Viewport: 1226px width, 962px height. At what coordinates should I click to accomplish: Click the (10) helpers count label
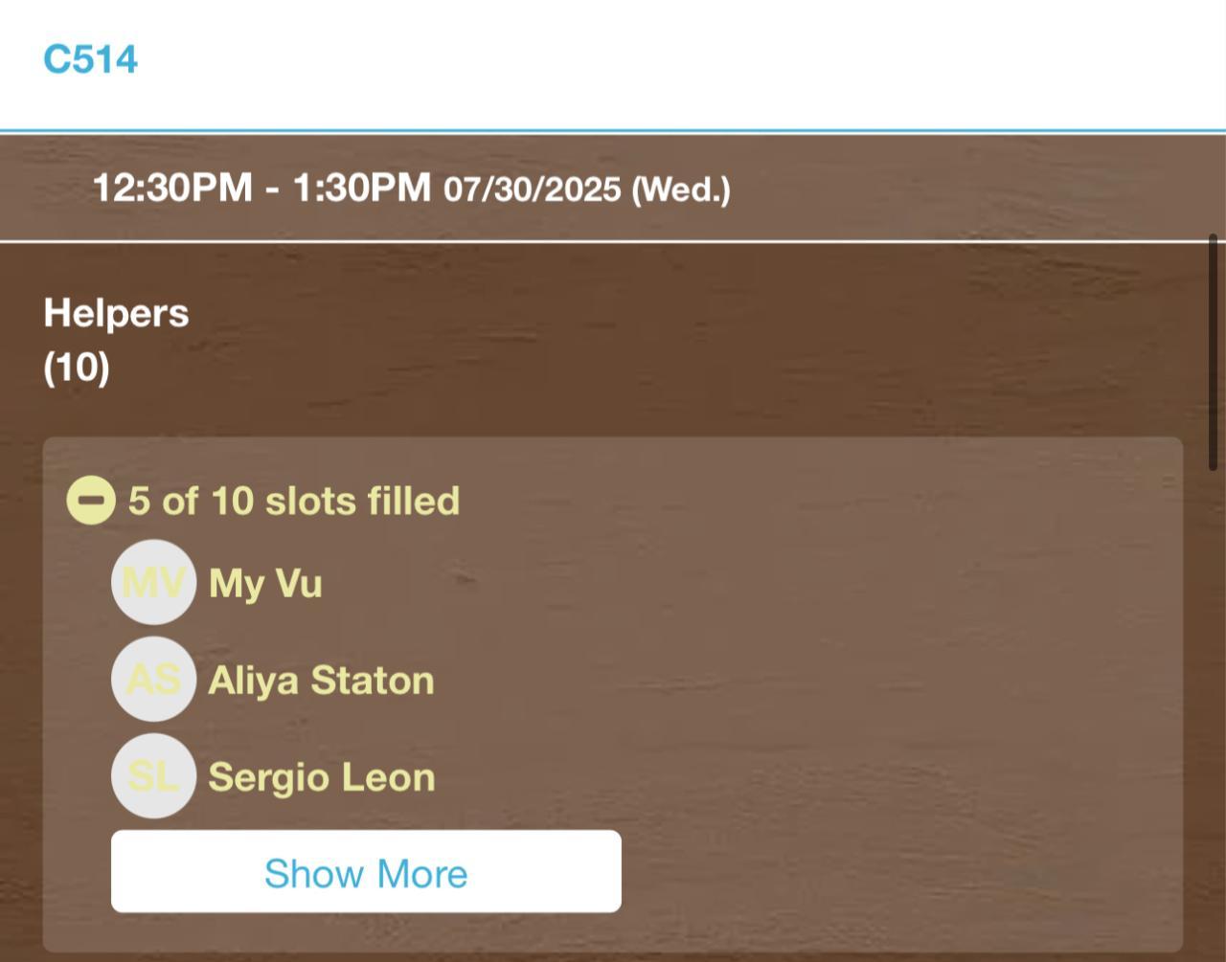pyautogui.click(x=77, y=368)
